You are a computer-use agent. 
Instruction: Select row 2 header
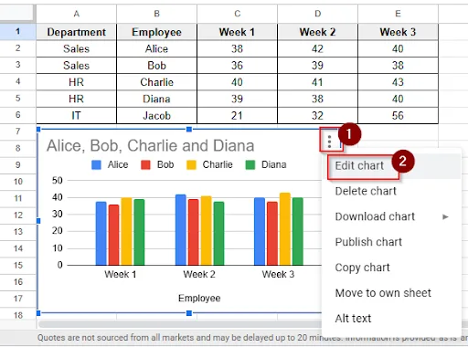point(17,48)
